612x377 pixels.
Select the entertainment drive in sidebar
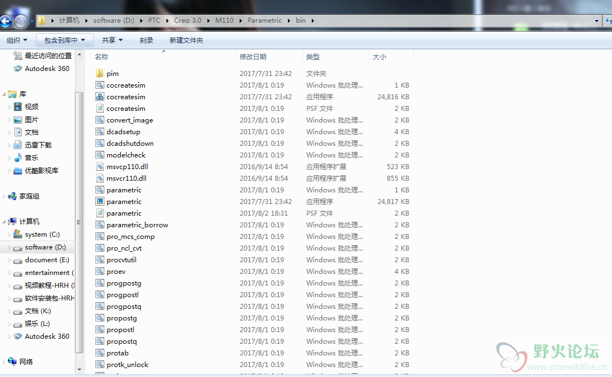coord(49,273)
